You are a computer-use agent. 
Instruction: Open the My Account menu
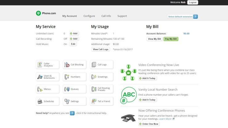70,16
